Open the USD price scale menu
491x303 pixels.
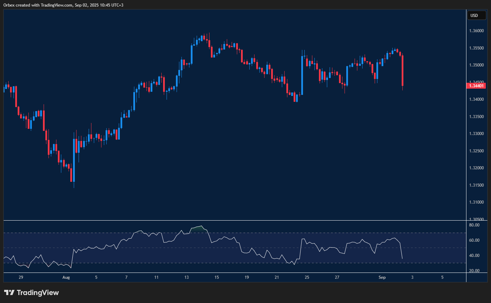477,15
